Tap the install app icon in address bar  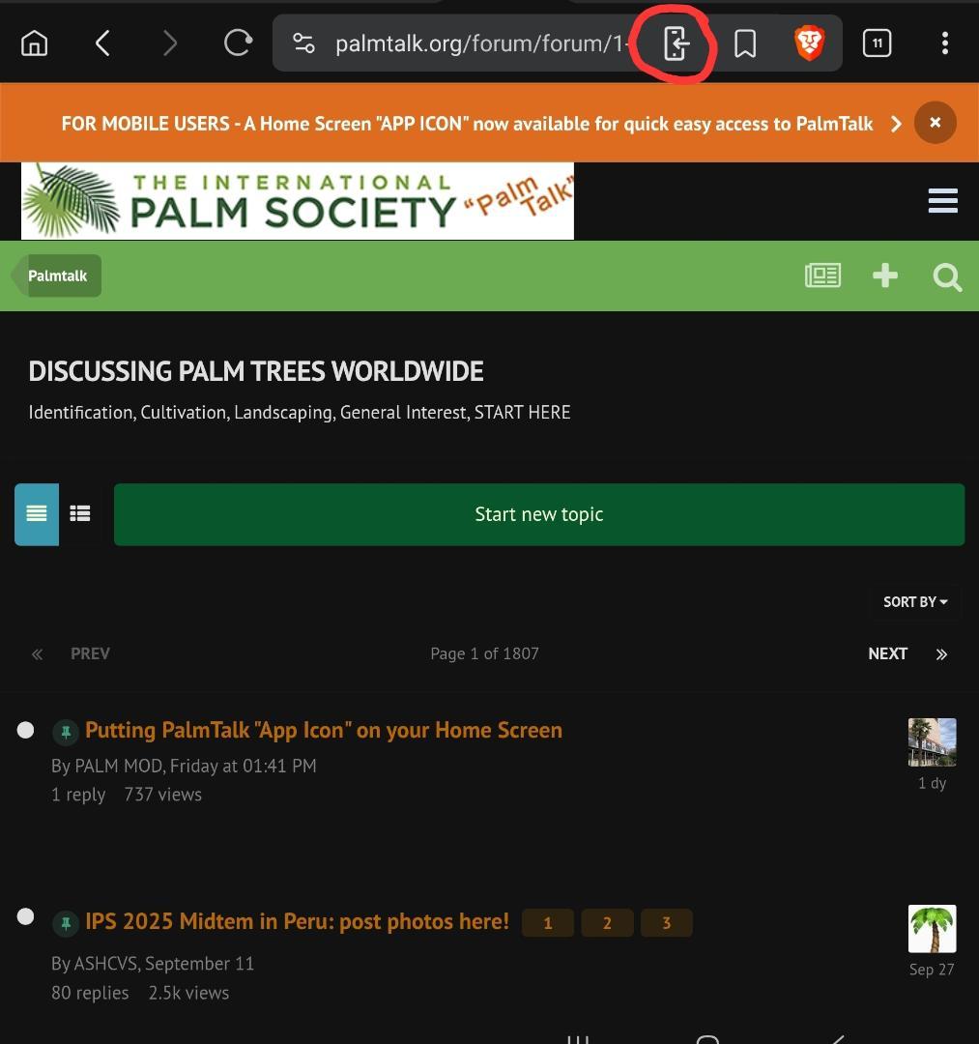(x=675, y=43)
